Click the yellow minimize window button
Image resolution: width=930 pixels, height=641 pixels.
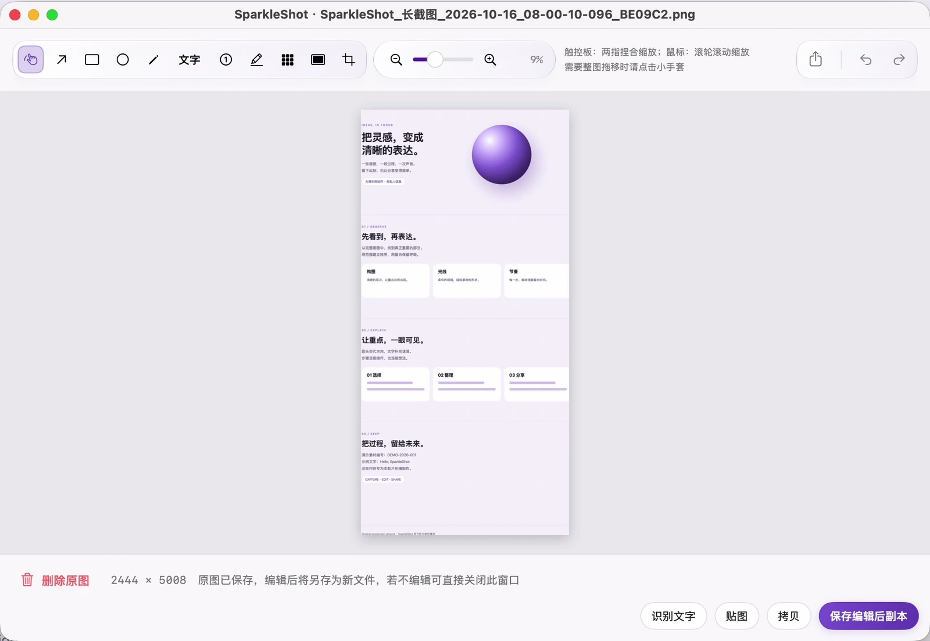tap(34, 15)
